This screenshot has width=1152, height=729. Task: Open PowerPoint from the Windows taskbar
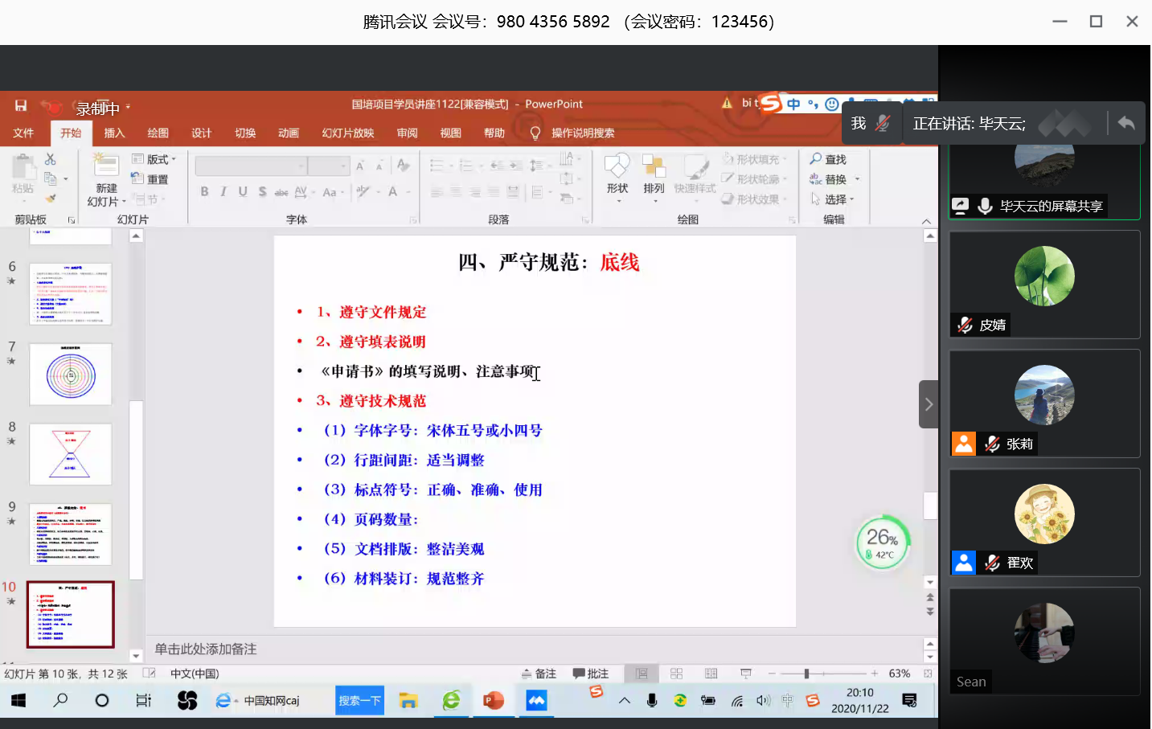493,701
